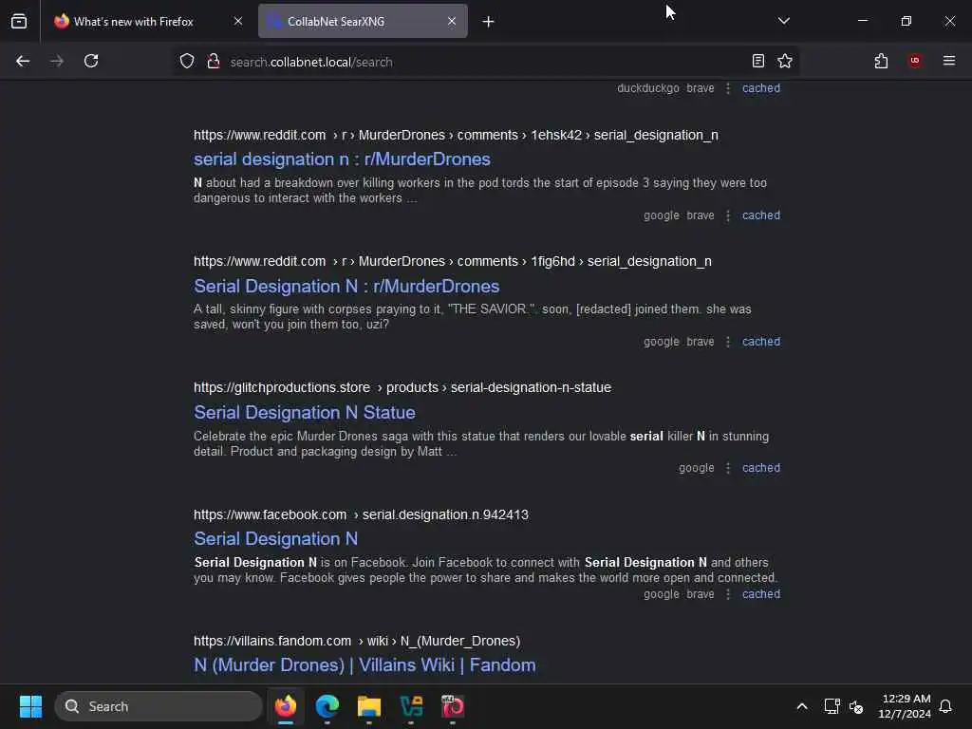This screenshot has width=972, height=729.
Task: Select the CollabNet SearXNG tab
Action: coord(363,21)
